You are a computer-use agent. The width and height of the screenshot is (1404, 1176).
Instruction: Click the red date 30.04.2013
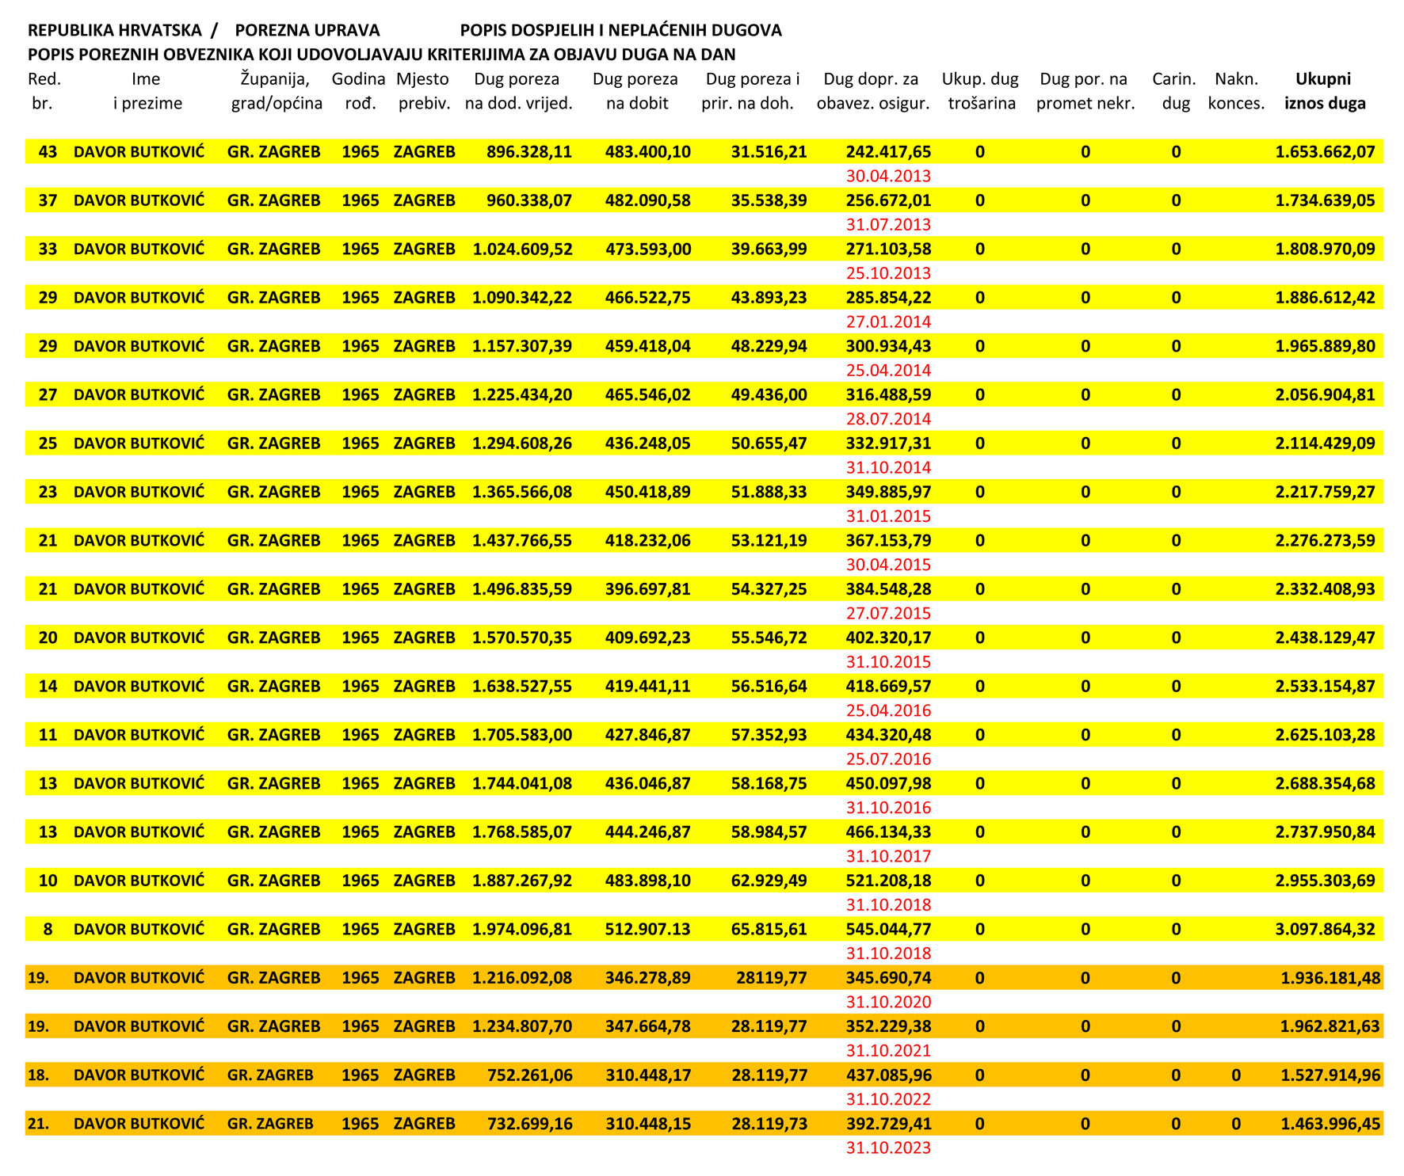[x=888, y=177]
